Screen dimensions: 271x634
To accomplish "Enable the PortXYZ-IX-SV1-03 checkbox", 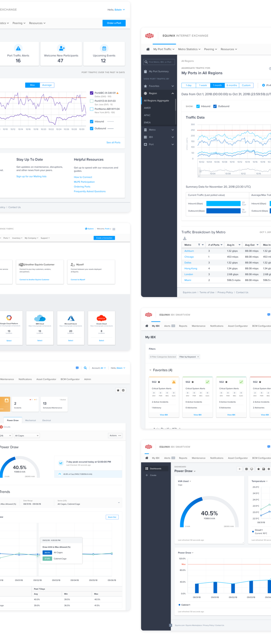I will click(x=91, y=101).
